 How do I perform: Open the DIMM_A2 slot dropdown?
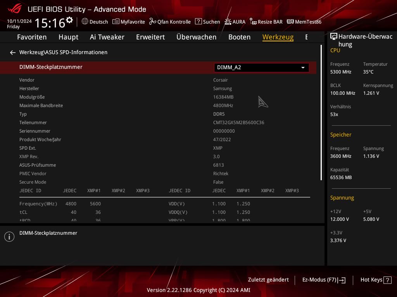(x=262, y=67)
